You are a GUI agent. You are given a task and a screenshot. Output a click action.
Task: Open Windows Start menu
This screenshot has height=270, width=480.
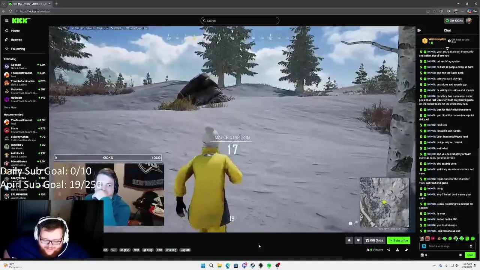pos(203,265)
